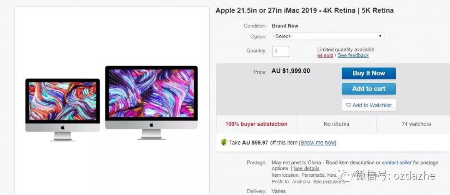Click the Apple logo on the small iMac

(62, 128)
